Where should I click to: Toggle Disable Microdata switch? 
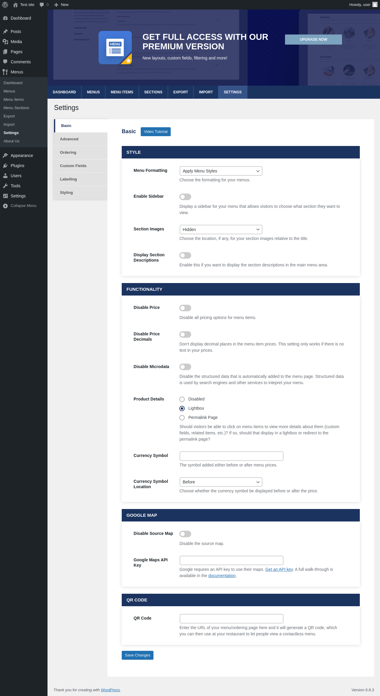[x=185, y=367]
